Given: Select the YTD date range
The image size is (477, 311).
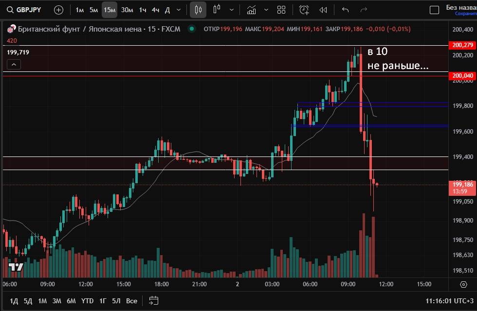Looking at the screenshot, I should [x=87, y=301].
